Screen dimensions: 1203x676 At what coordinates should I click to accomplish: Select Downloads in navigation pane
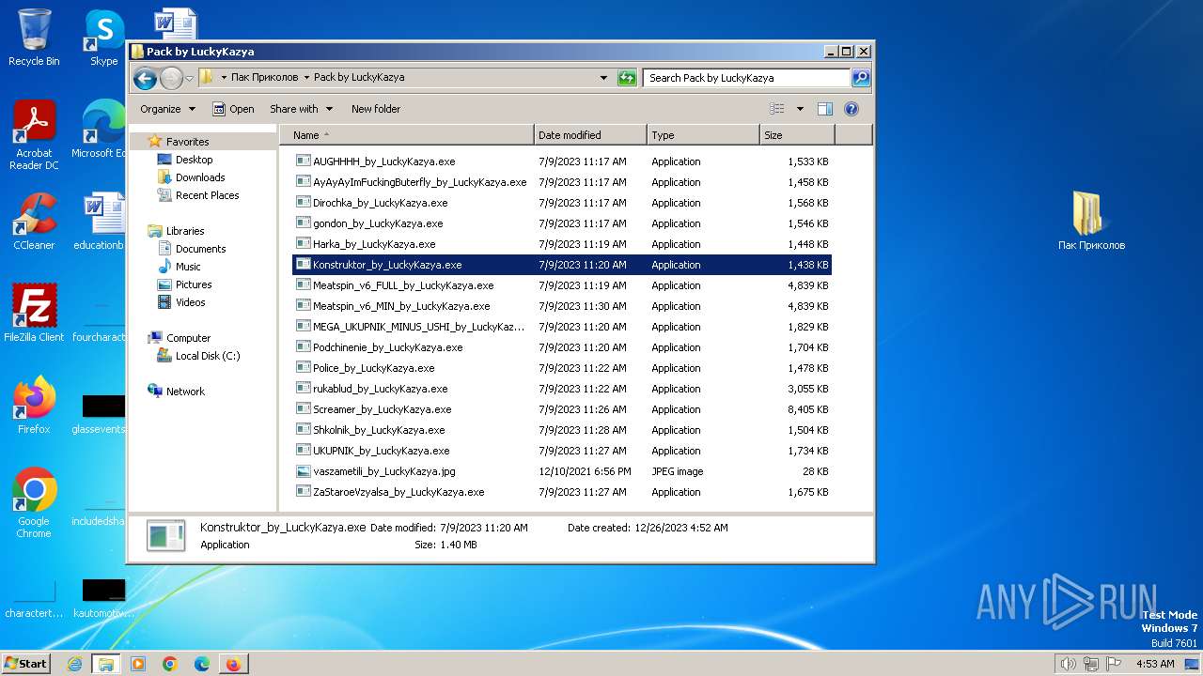tap(200, 177)
